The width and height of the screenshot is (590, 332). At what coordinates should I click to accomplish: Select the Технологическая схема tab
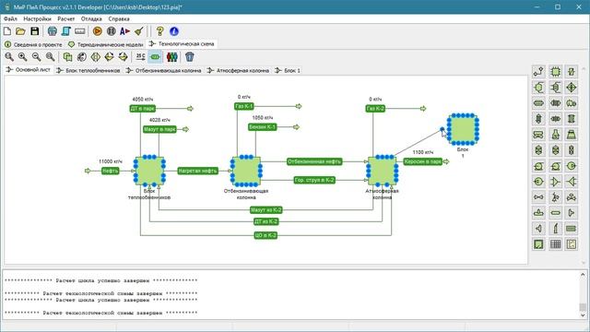(x=182, y=44)
